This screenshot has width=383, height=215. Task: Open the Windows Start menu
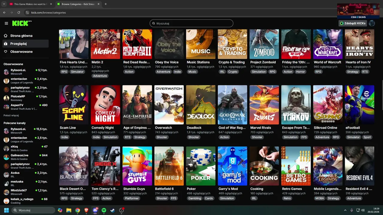pyautogui.click(x=6, y=210)
